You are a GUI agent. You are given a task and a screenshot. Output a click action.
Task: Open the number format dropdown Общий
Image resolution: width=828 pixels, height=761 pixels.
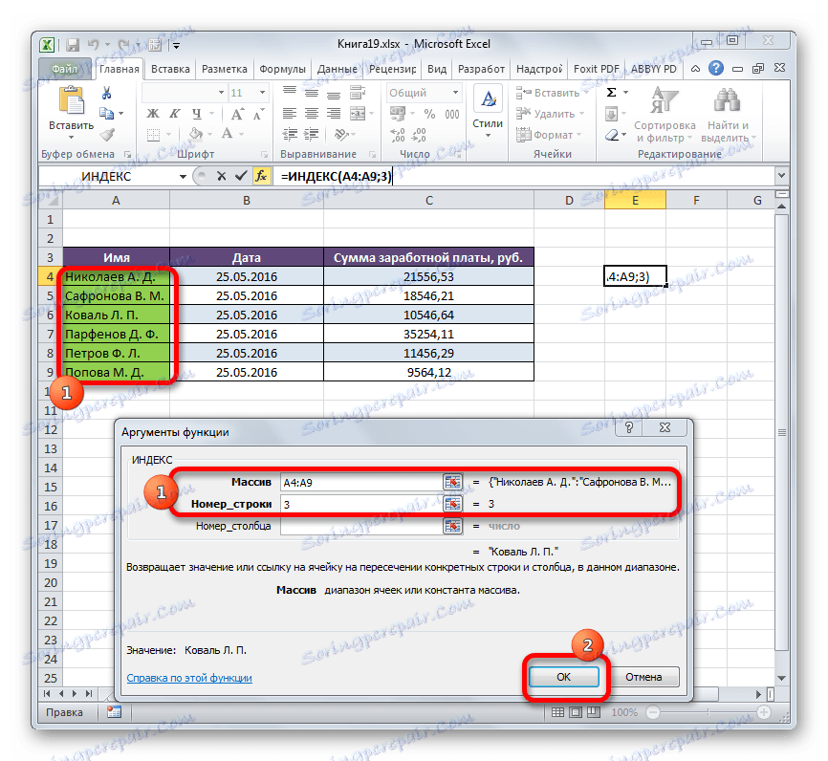coord(456,93)
